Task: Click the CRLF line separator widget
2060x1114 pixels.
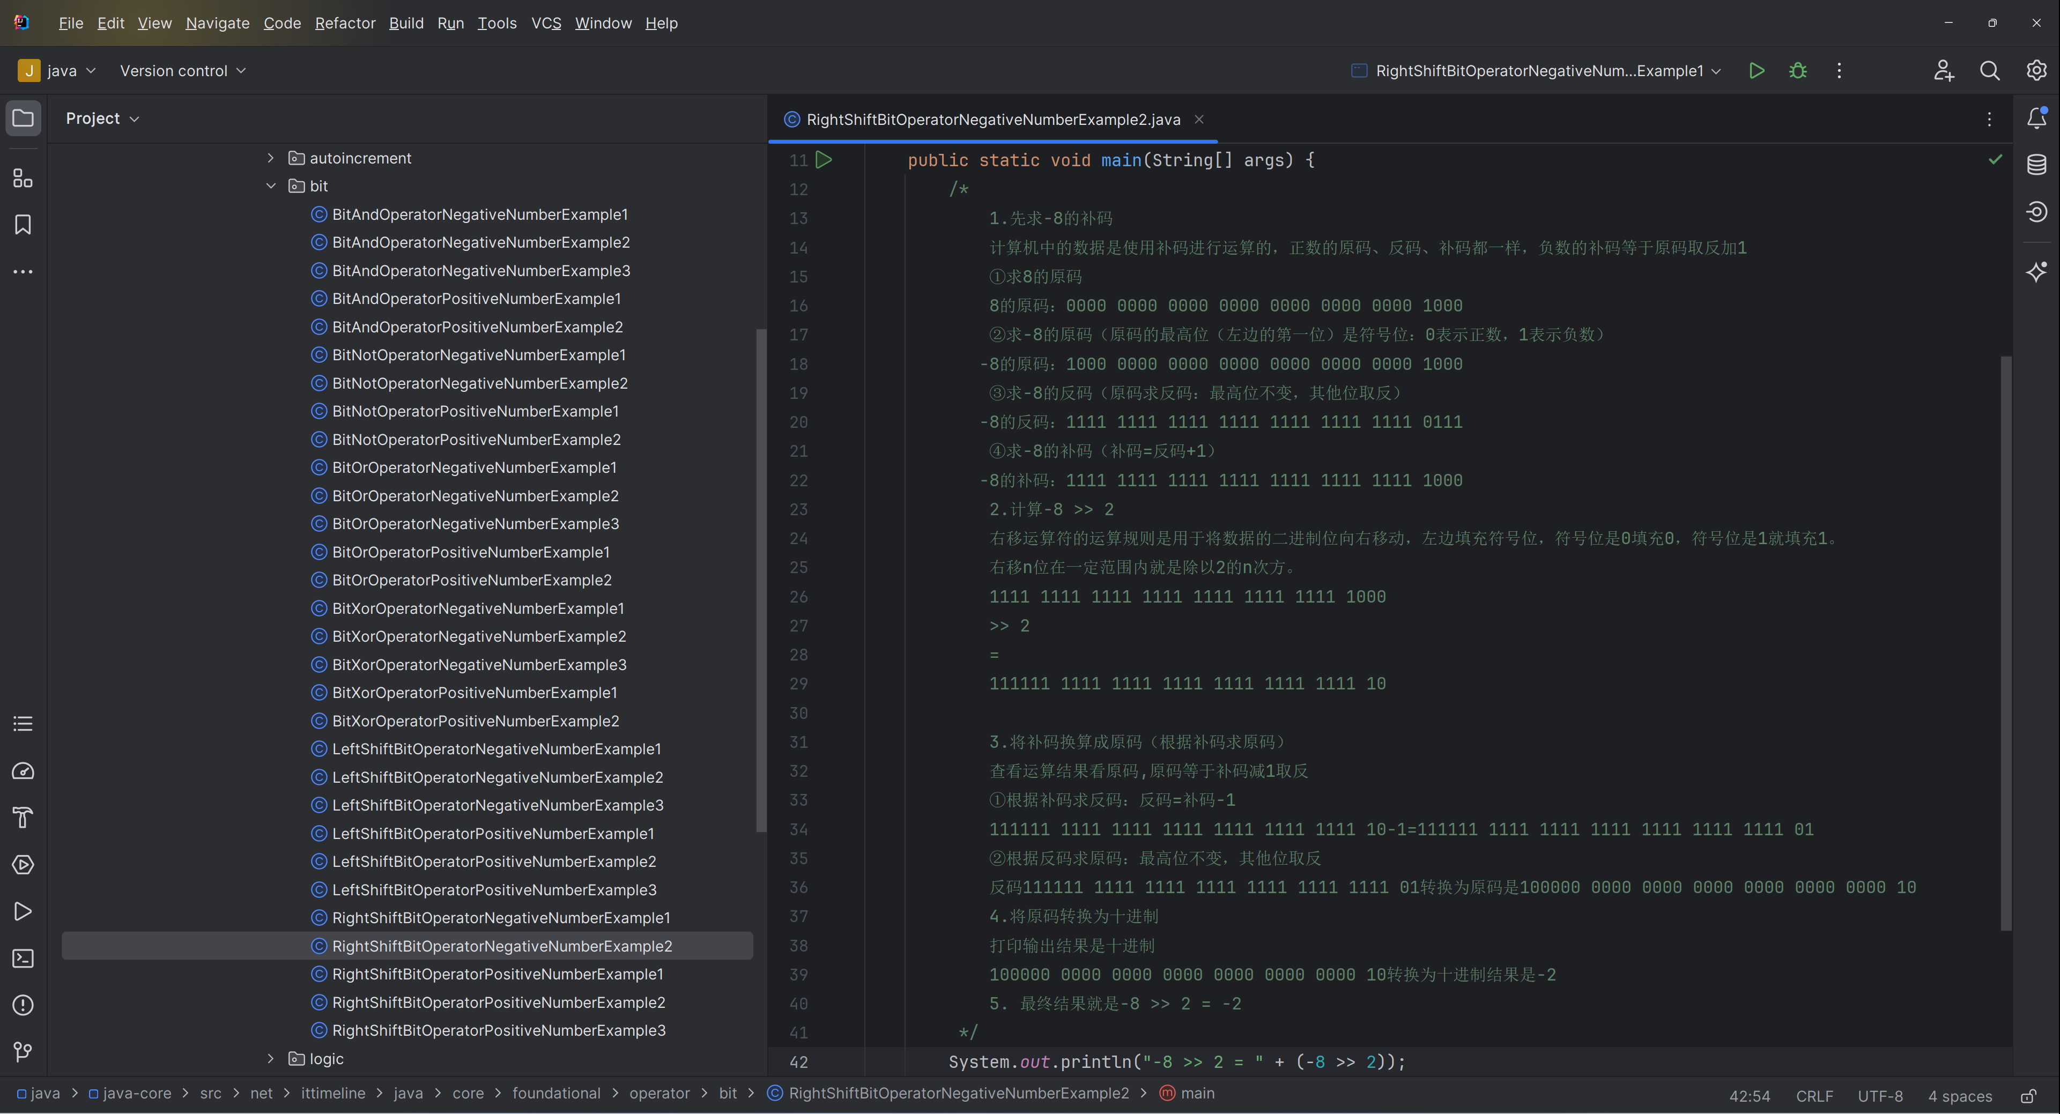Action: (1814, 1096)
